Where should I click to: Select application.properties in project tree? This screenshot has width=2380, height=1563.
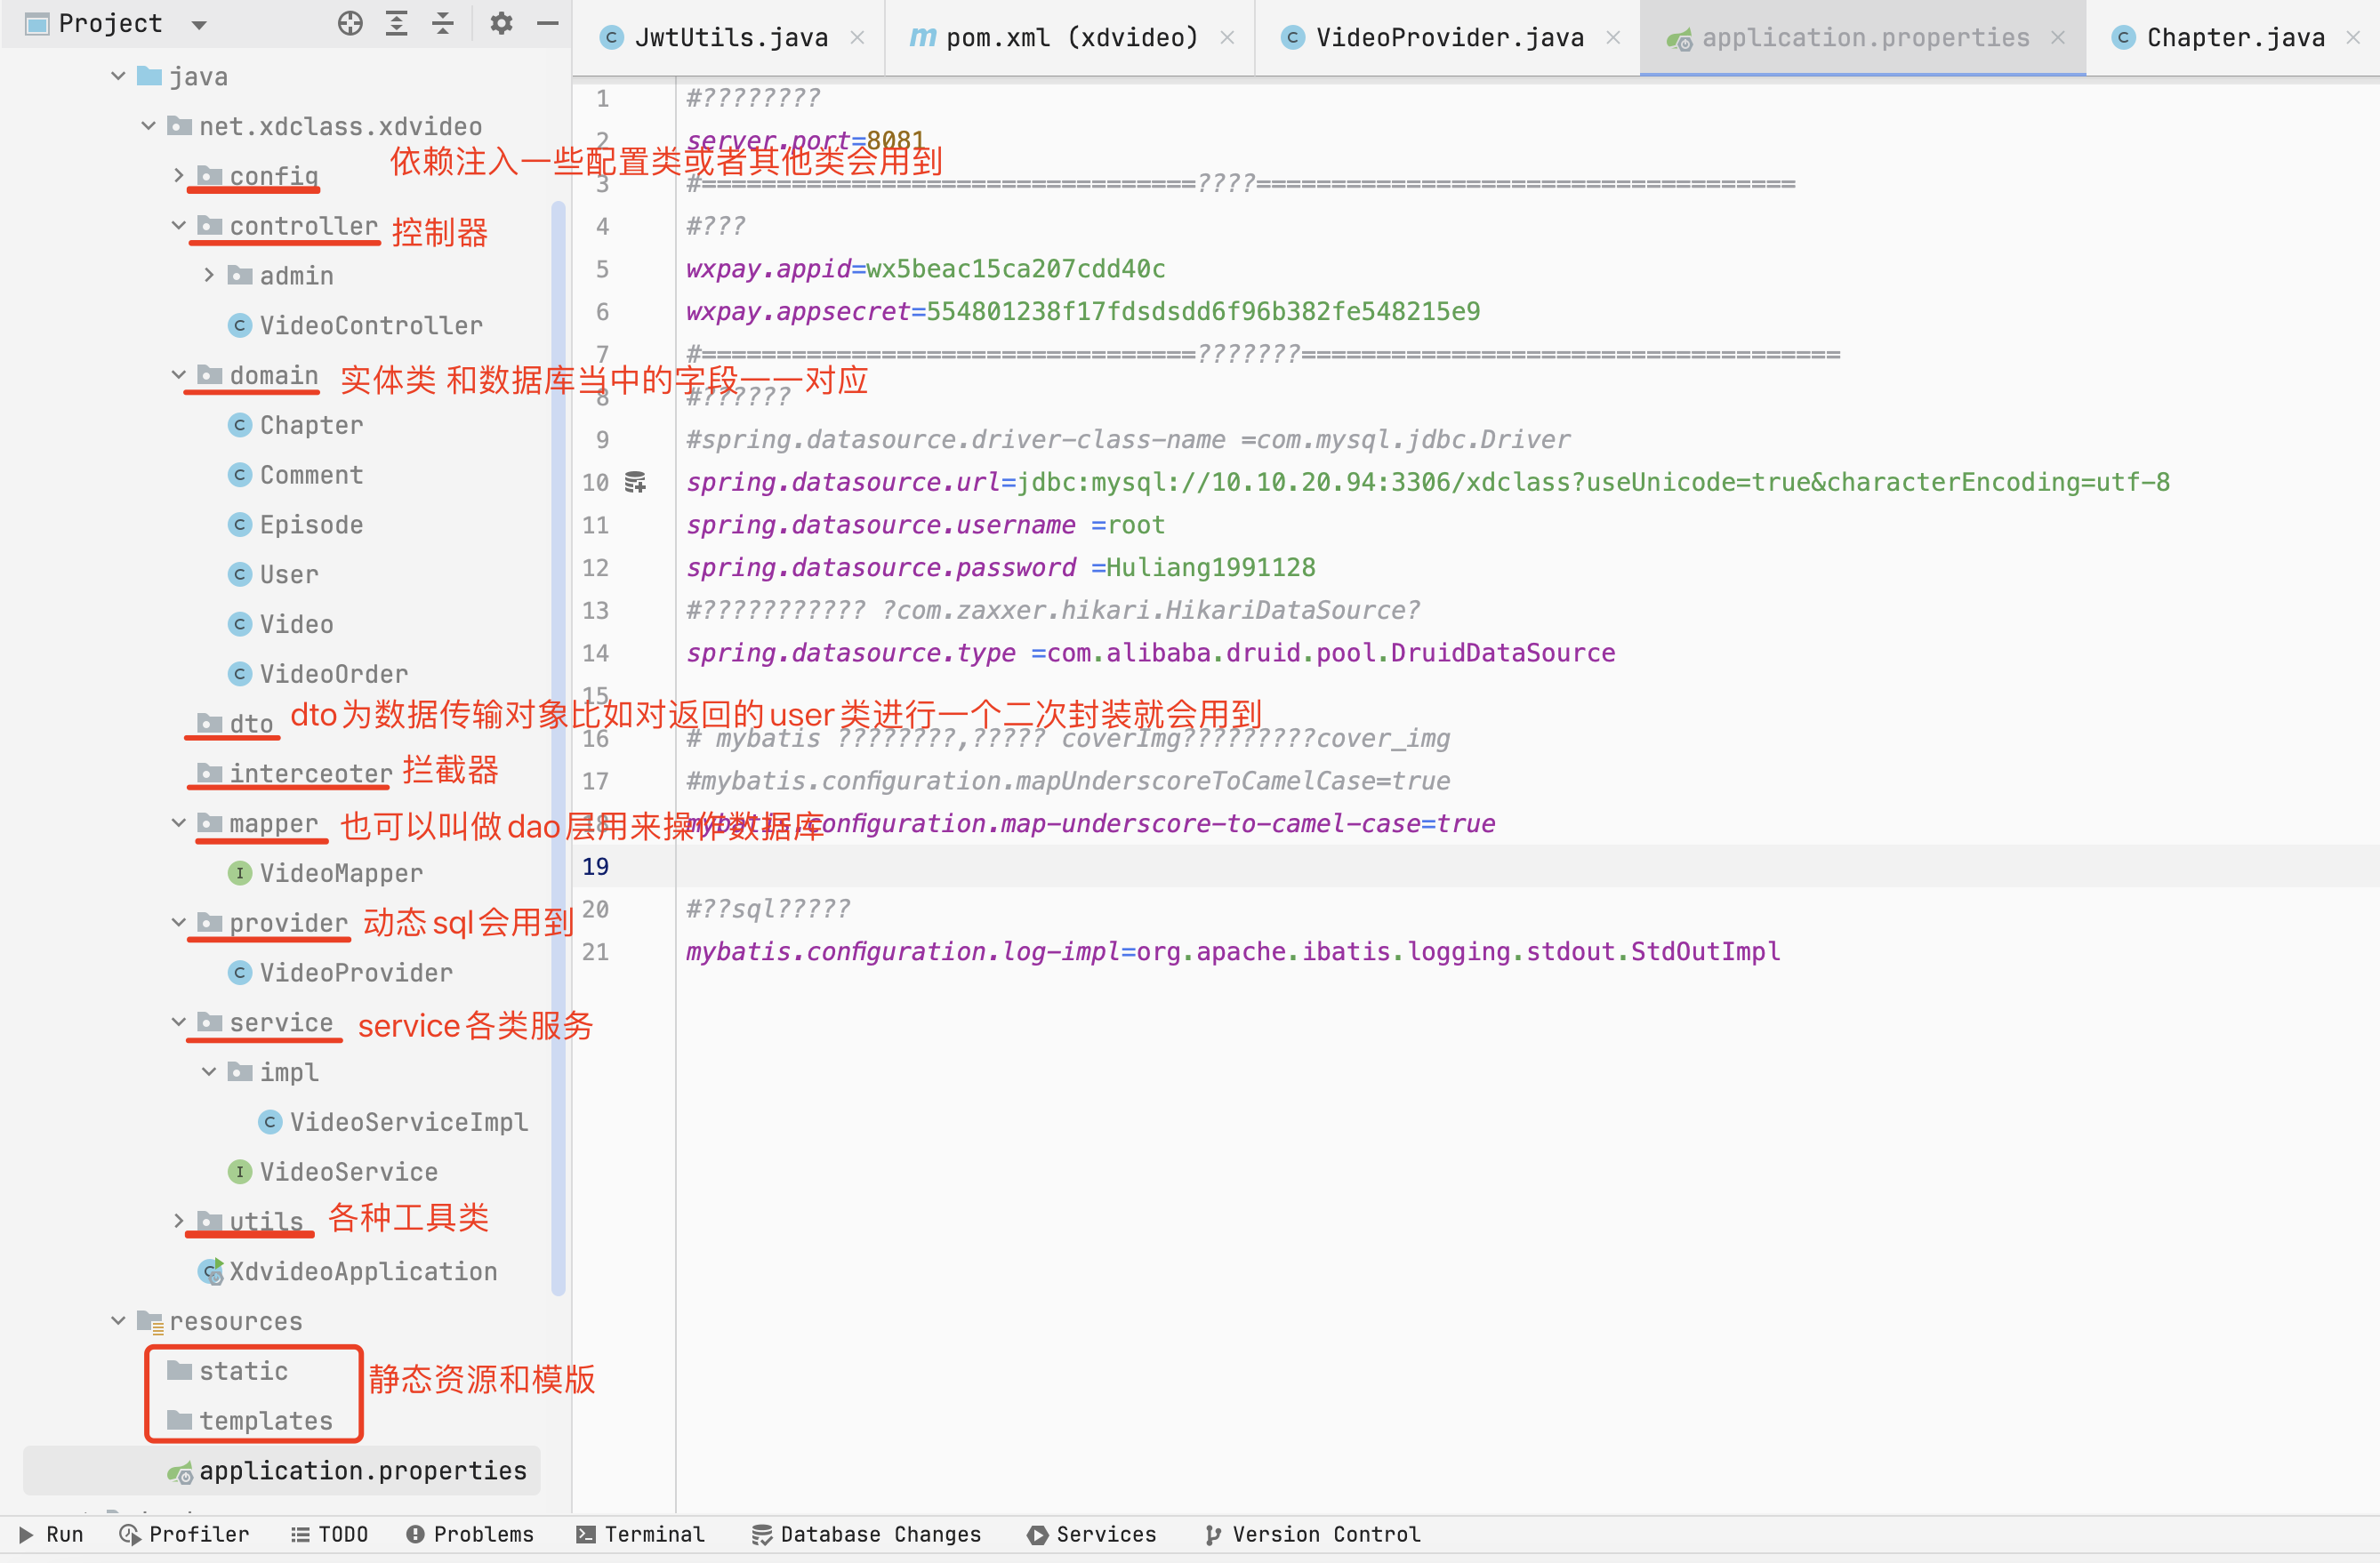pos(281,1470)
